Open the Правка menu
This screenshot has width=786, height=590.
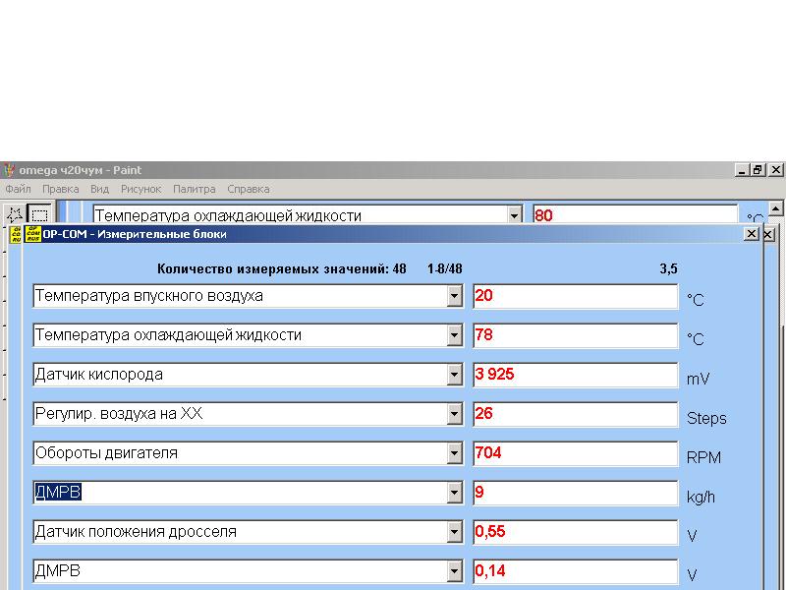pyautogui.click(x=61, y=189)
